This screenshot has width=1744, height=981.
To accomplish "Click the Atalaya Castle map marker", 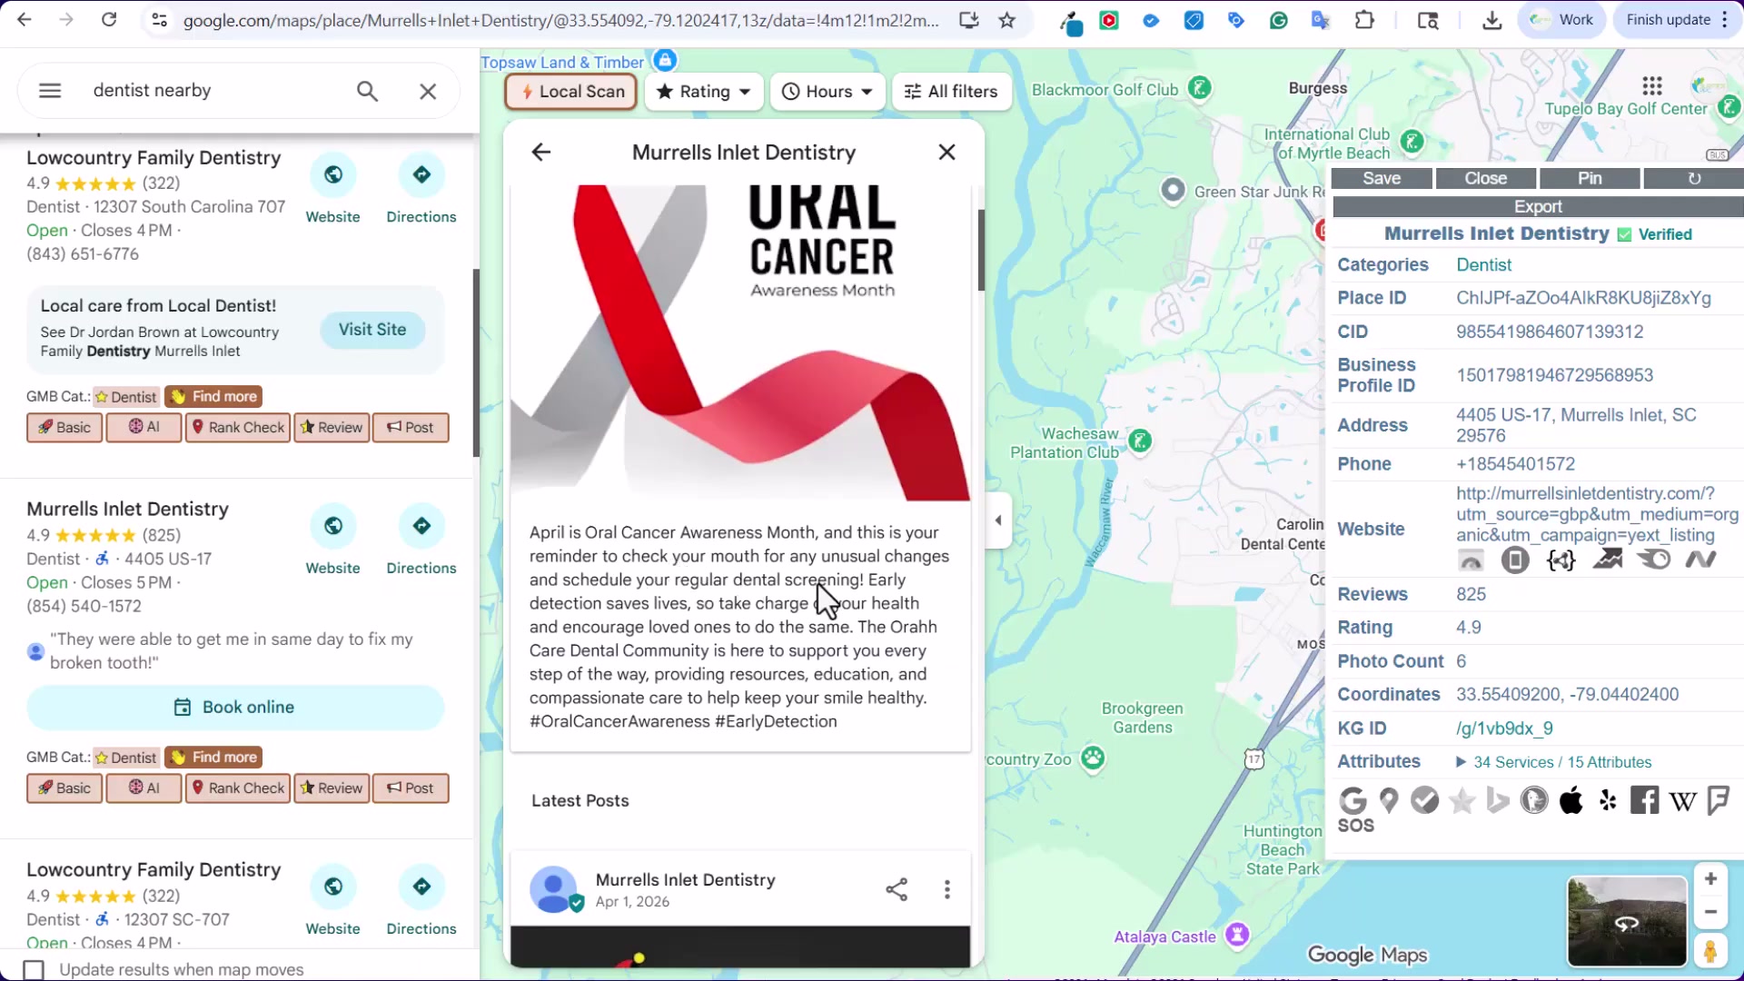I will pyautogui.click(x=1237, y=934).
